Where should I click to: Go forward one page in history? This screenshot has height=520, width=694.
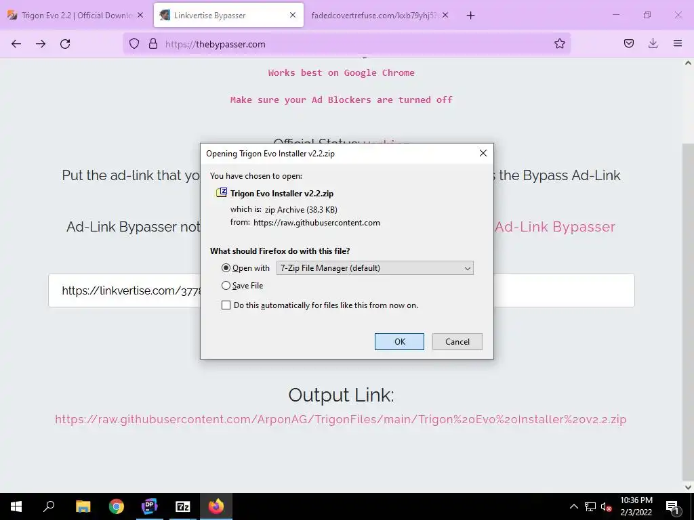41,44
